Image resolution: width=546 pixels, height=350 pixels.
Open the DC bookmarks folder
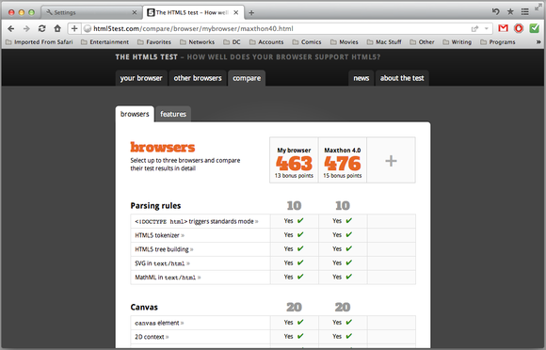pos(232,42)
